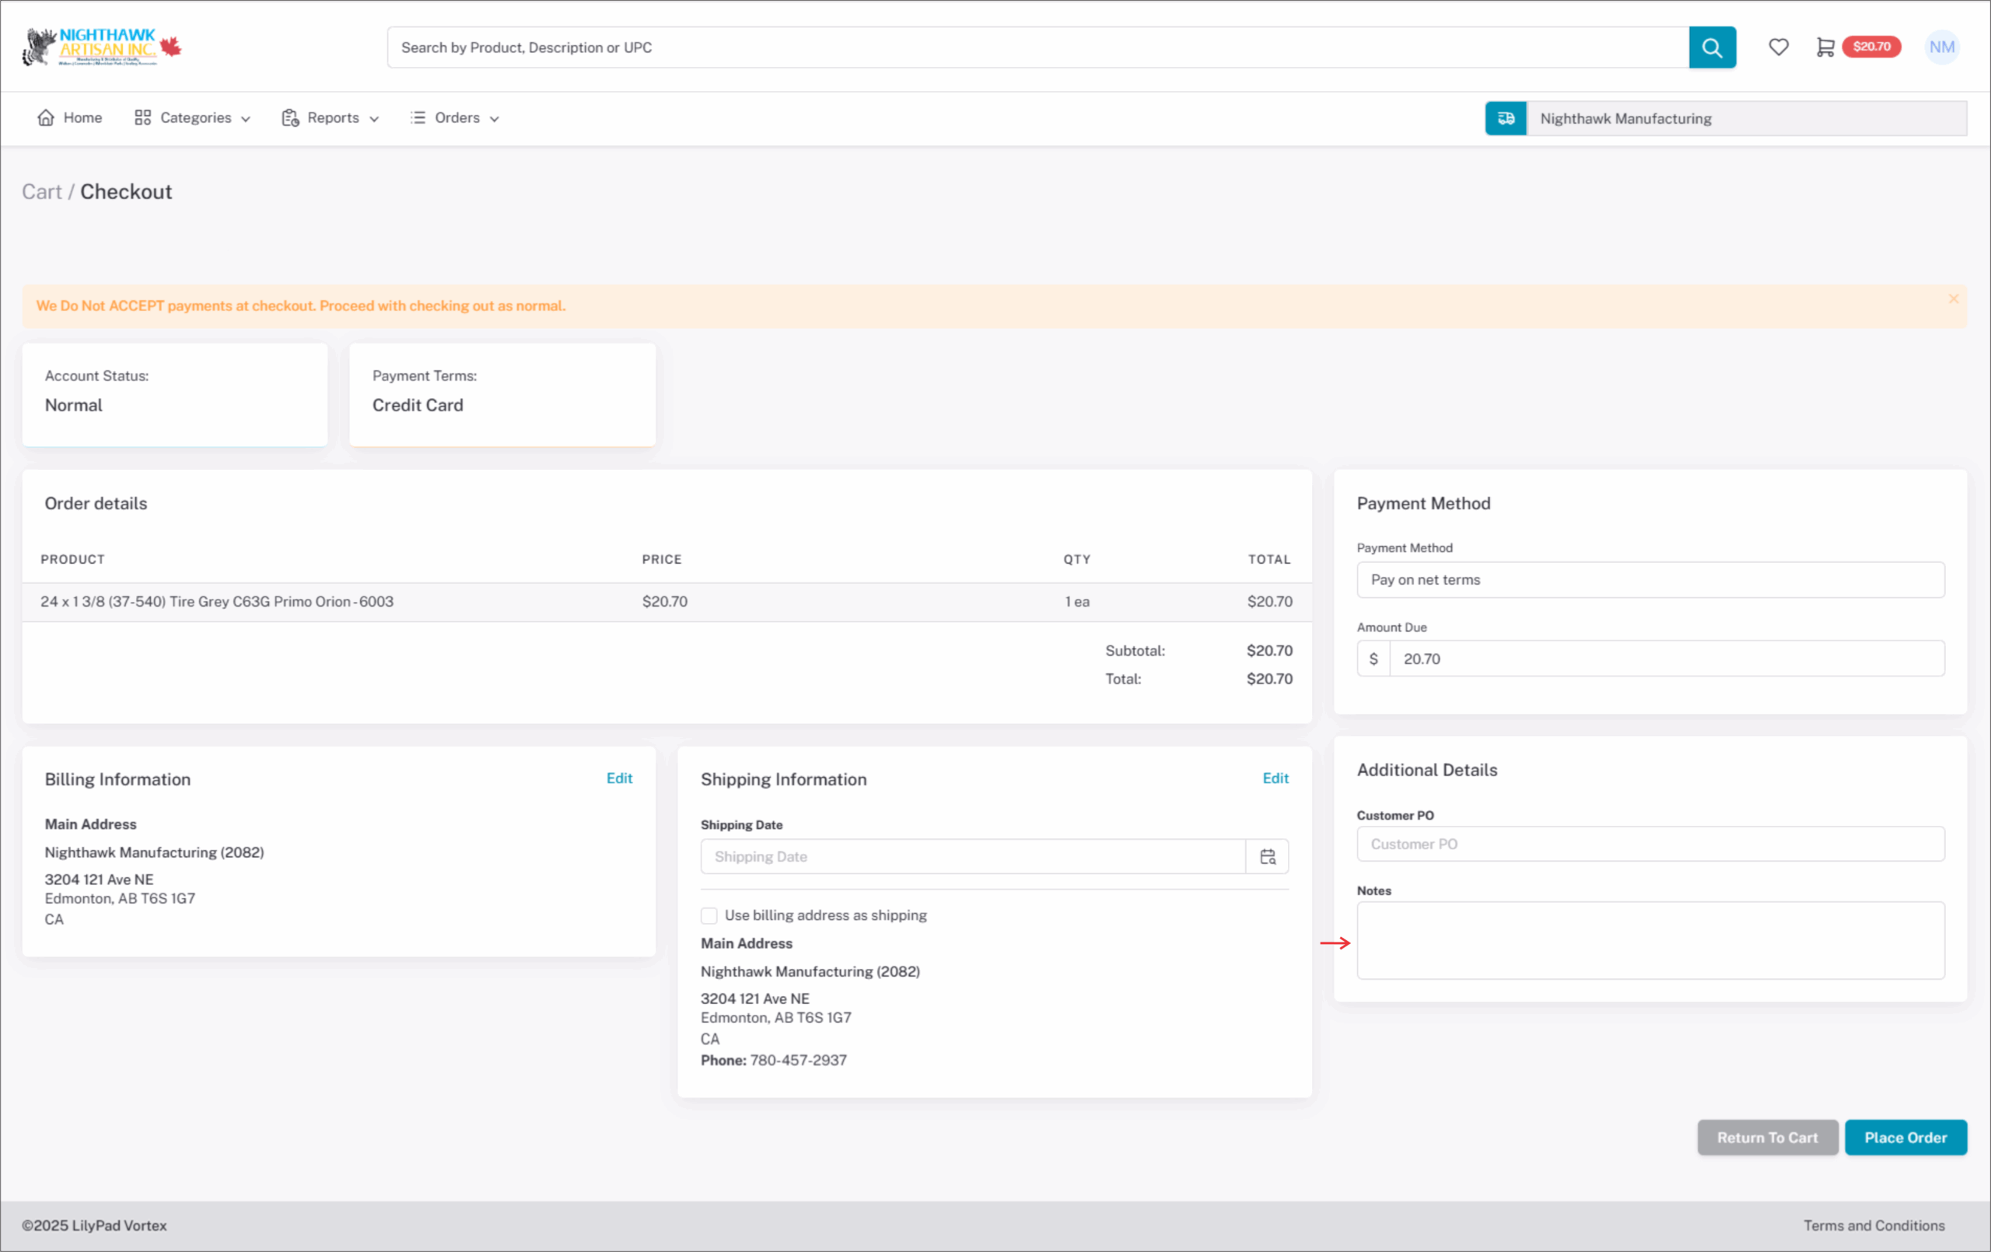Open the shopping cart icon
Image resolution: width=1991 pixels, height=1252 pixels.
[1825, 47]
